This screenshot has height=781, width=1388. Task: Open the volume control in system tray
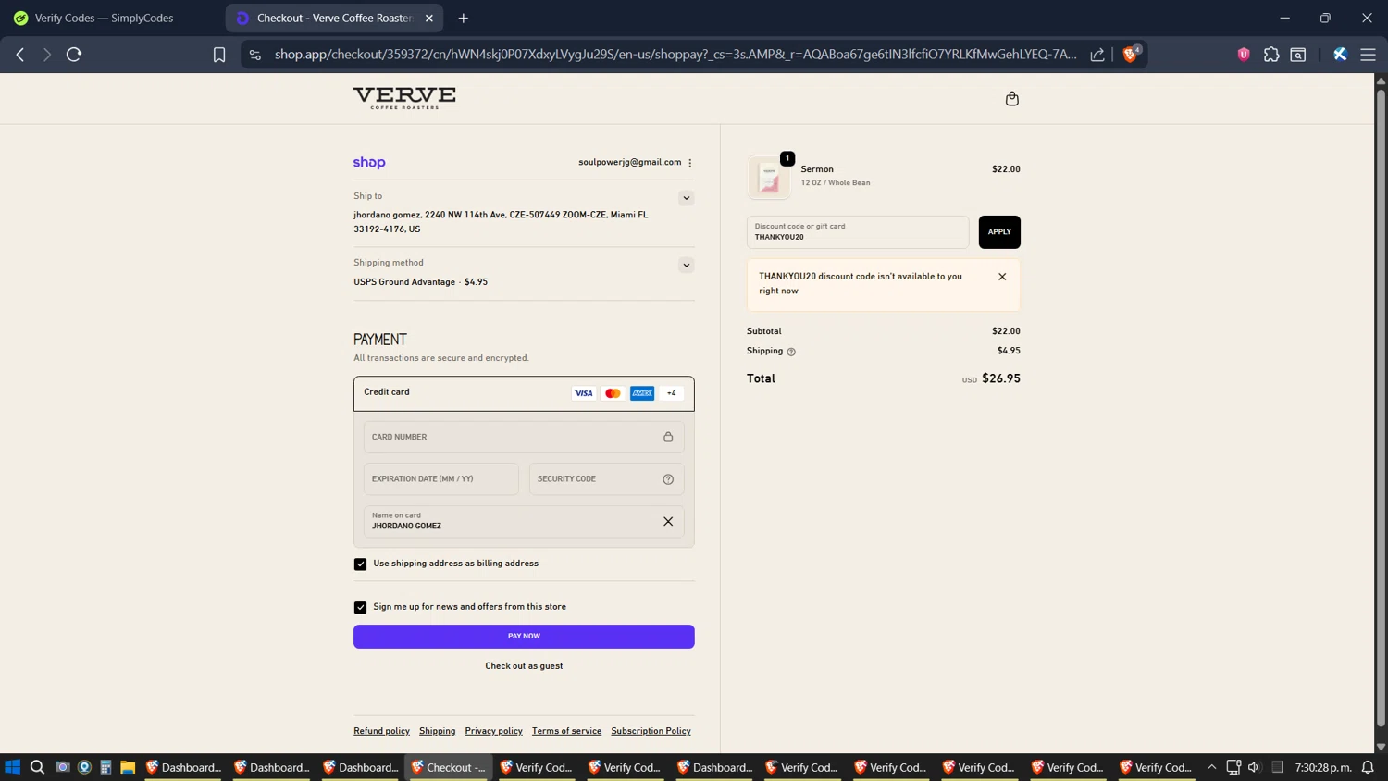pyautogui.click(x=1254, y=767)
